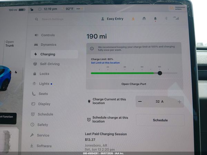Tap the circular icon beside the clock

40,9
